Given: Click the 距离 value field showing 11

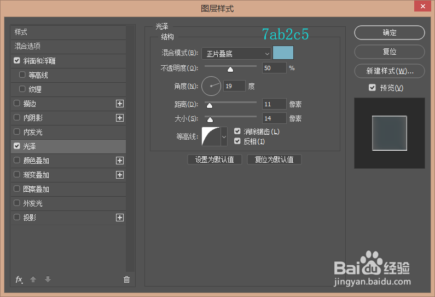Looking at the screenshot, I should click(274, 104).
